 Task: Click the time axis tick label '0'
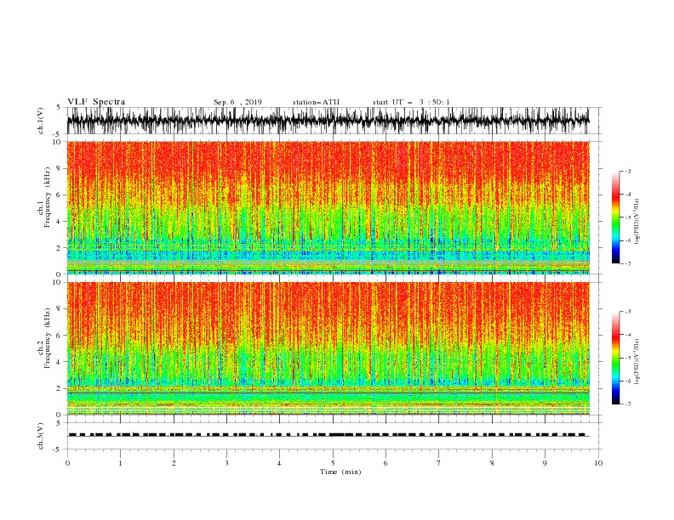(x=67, y=463)
